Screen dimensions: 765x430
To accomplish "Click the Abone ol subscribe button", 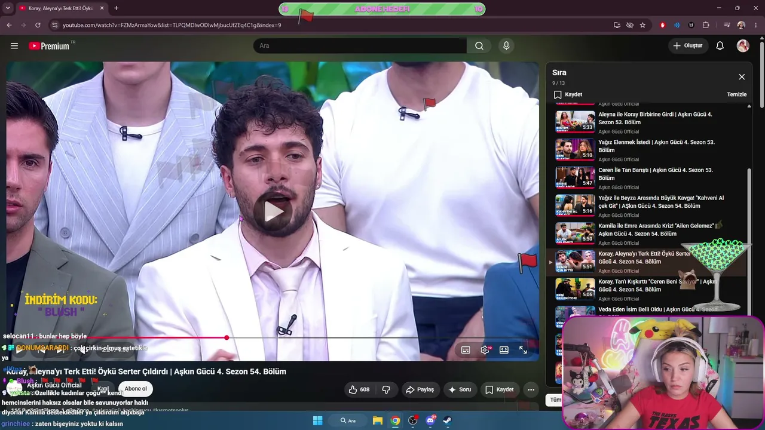I will pos(136,389).
